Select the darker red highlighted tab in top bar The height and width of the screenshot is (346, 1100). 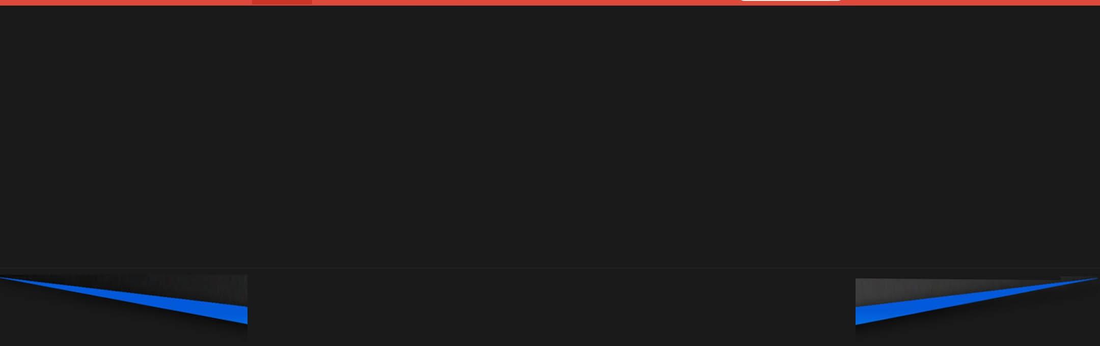coord(282,2)
